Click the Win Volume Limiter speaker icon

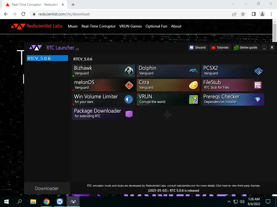click(x=128, y=99)
